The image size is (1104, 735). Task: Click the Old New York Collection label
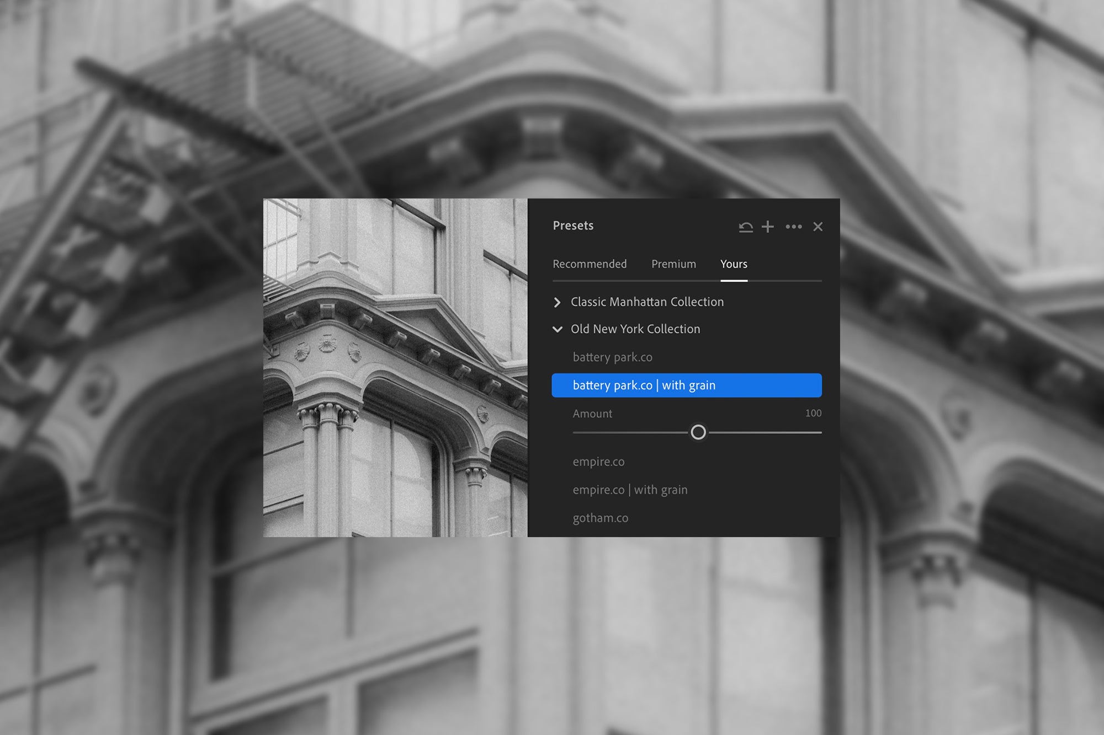tap(635, 329)
